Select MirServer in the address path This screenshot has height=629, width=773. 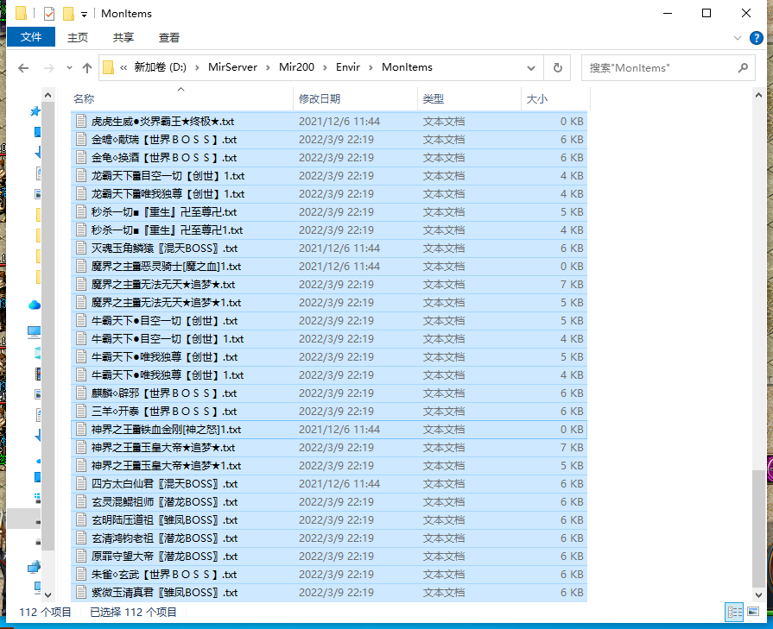pyautogui.click(x=232, y=67)
